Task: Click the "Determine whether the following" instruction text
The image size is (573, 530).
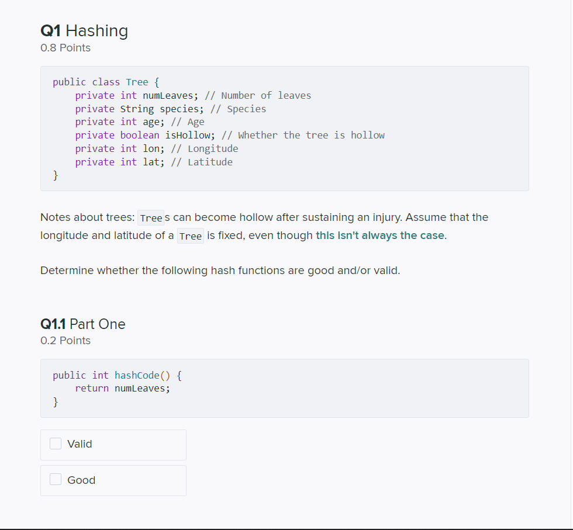Action: (220, 271)
